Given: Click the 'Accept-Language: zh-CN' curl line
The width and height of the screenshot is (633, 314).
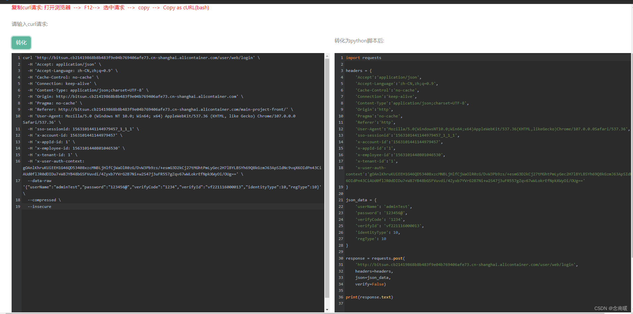Looking at the screenshot, I should point(73,71).
